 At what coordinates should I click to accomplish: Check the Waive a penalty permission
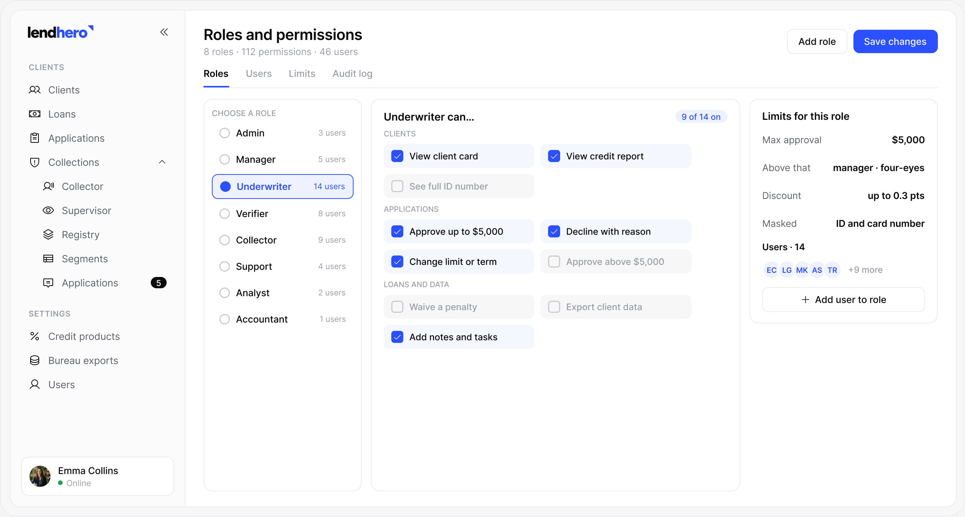(397, 307)
